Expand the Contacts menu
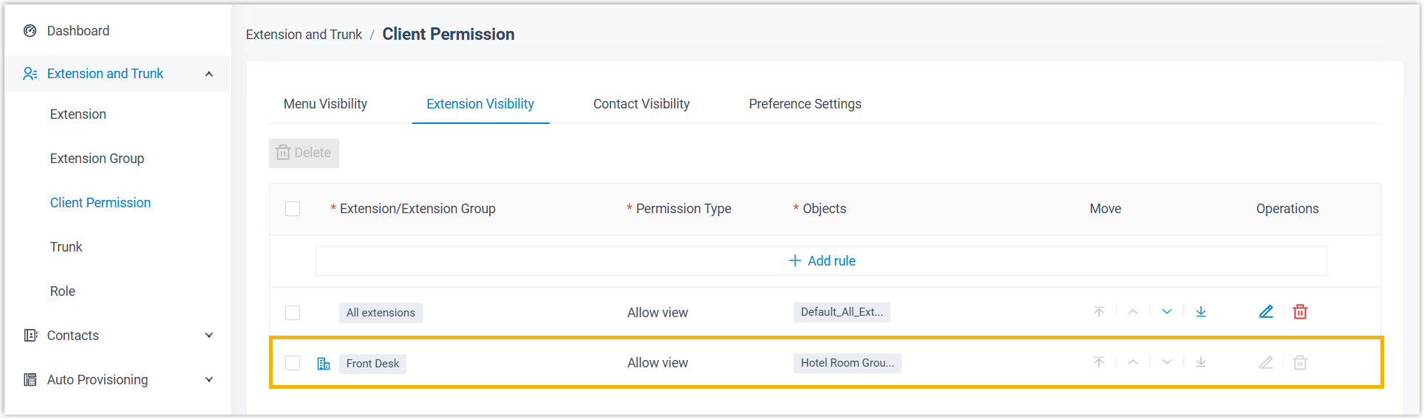This screenshot has width=1424, height=419. click(209, 336)
